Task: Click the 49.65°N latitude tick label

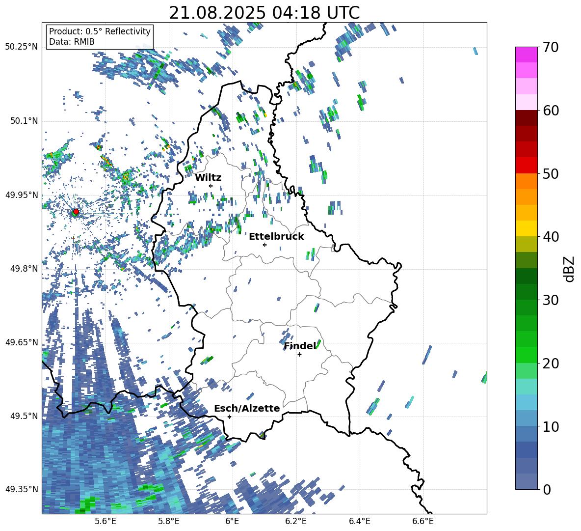Action: pyautogui.click(x=22, y=342)
